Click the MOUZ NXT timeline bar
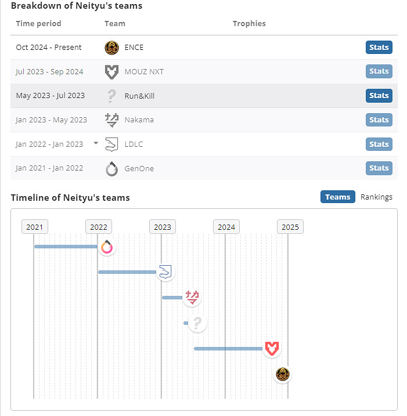Image resolution: width=407 pixels, height=416 pixels. (x=228, y=349)
